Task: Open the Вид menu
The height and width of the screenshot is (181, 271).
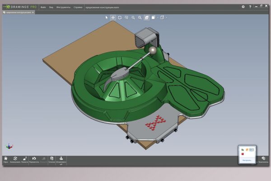Action: 51,7
